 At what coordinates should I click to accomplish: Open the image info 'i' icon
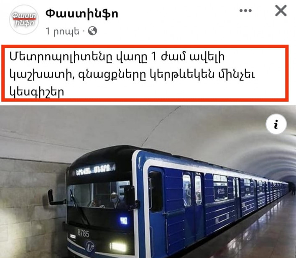point(276,124)
